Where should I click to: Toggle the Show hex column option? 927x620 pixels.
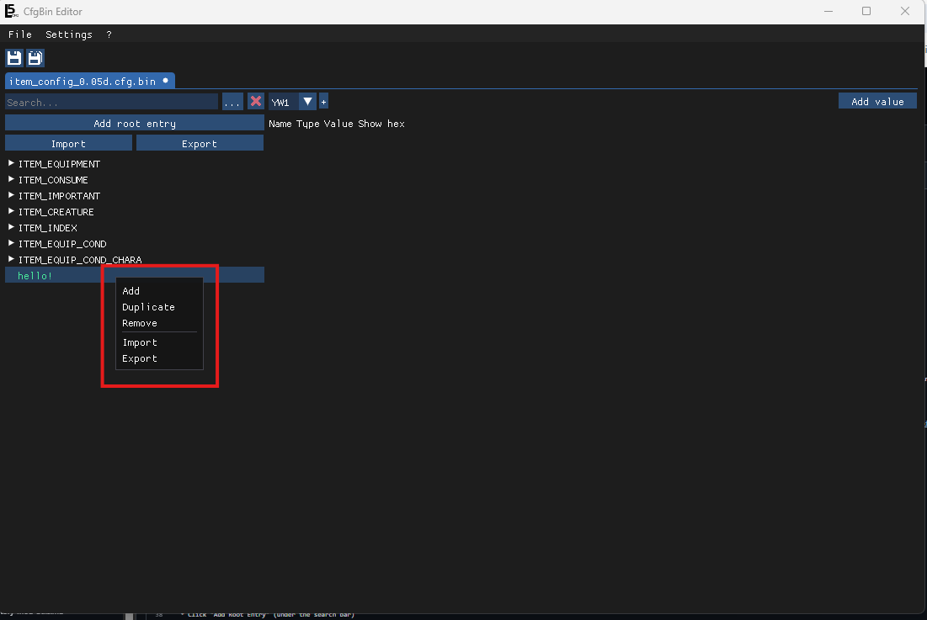(381, 124)
